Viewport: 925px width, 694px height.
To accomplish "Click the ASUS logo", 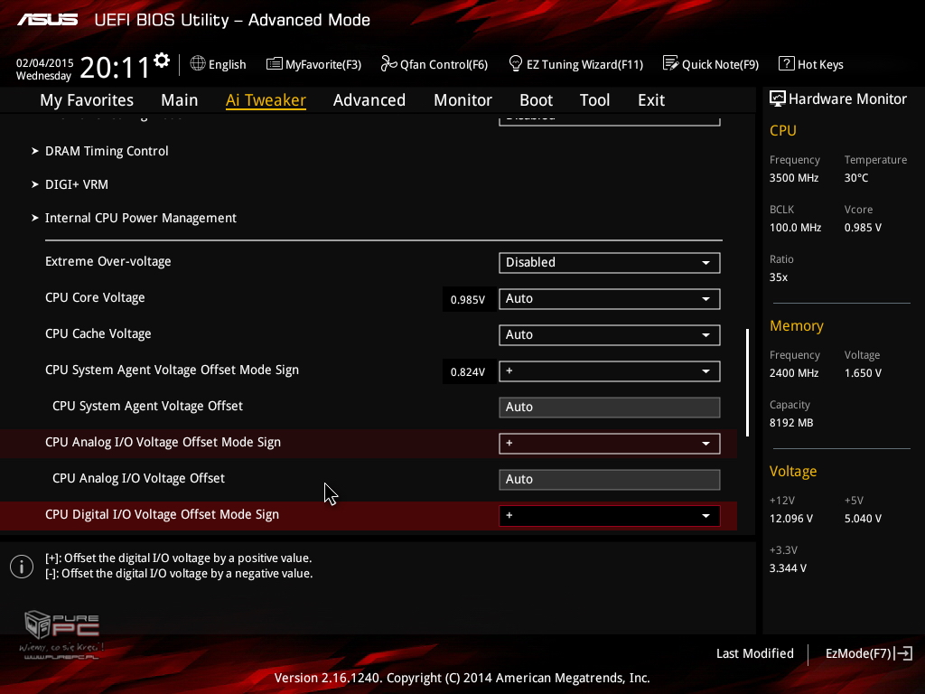I will point(48,20).
